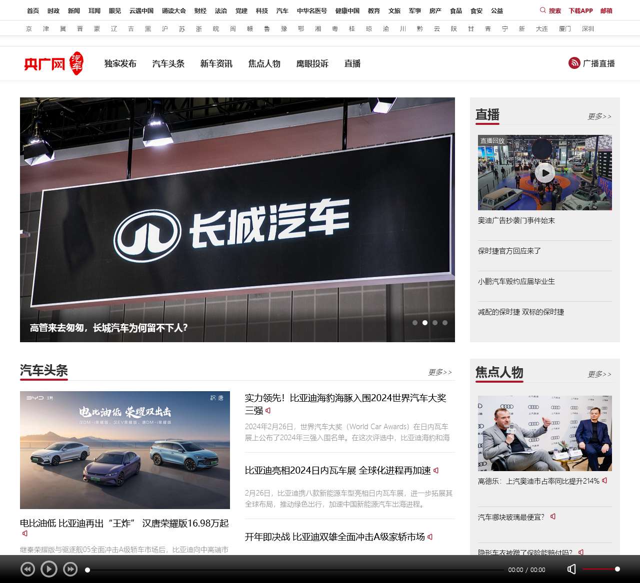Screen dimensions: 640x583
Task: Open BYD 电比油低 thumbnail image
Action: [x=125, y=450]
